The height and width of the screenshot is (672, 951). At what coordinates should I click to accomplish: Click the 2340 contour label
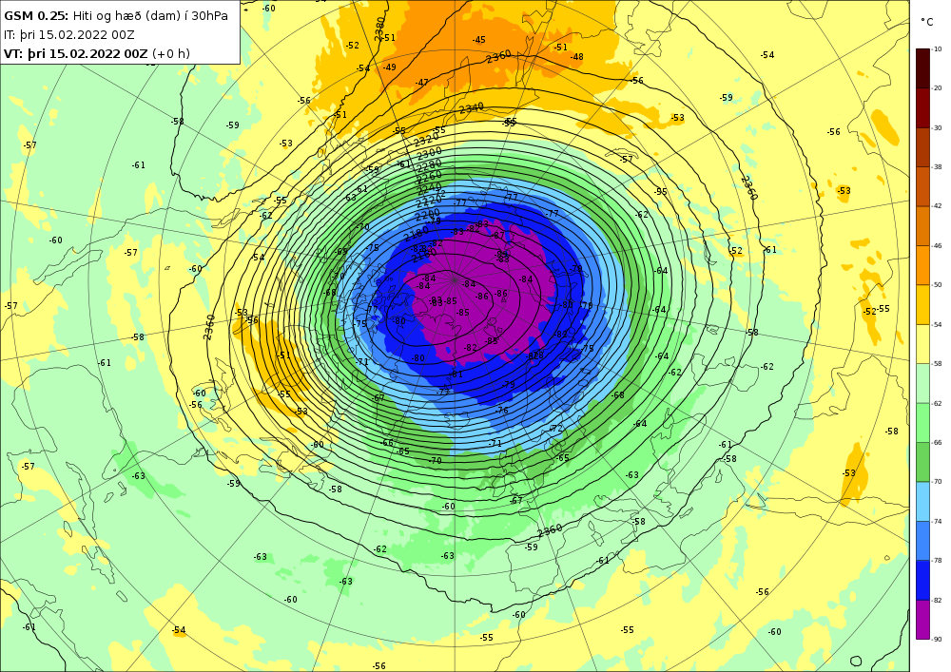coord(472,107)
